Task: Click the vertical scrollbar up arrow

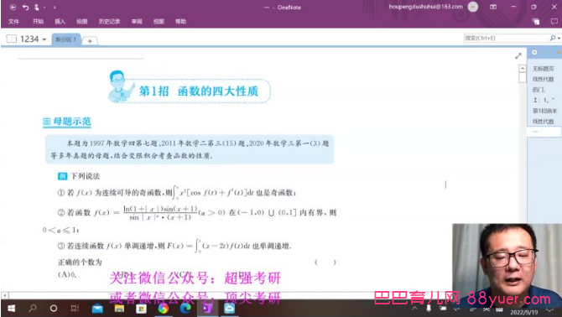Action: pos(523,68)
